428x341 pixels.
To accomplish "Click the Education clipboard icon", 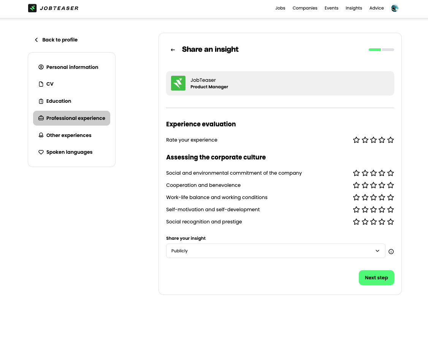I will 41,101.
